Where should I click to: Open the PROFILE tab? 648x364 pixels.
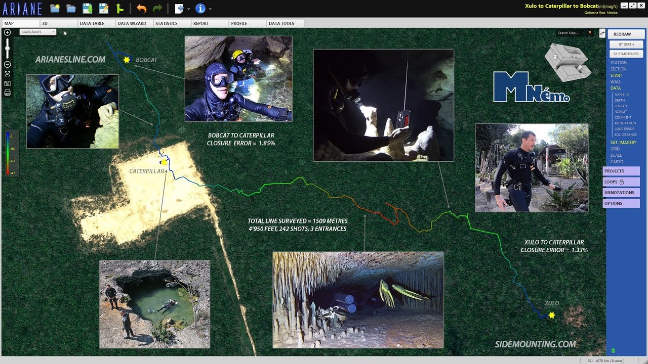pyautogui.click(x=248, y=23)
